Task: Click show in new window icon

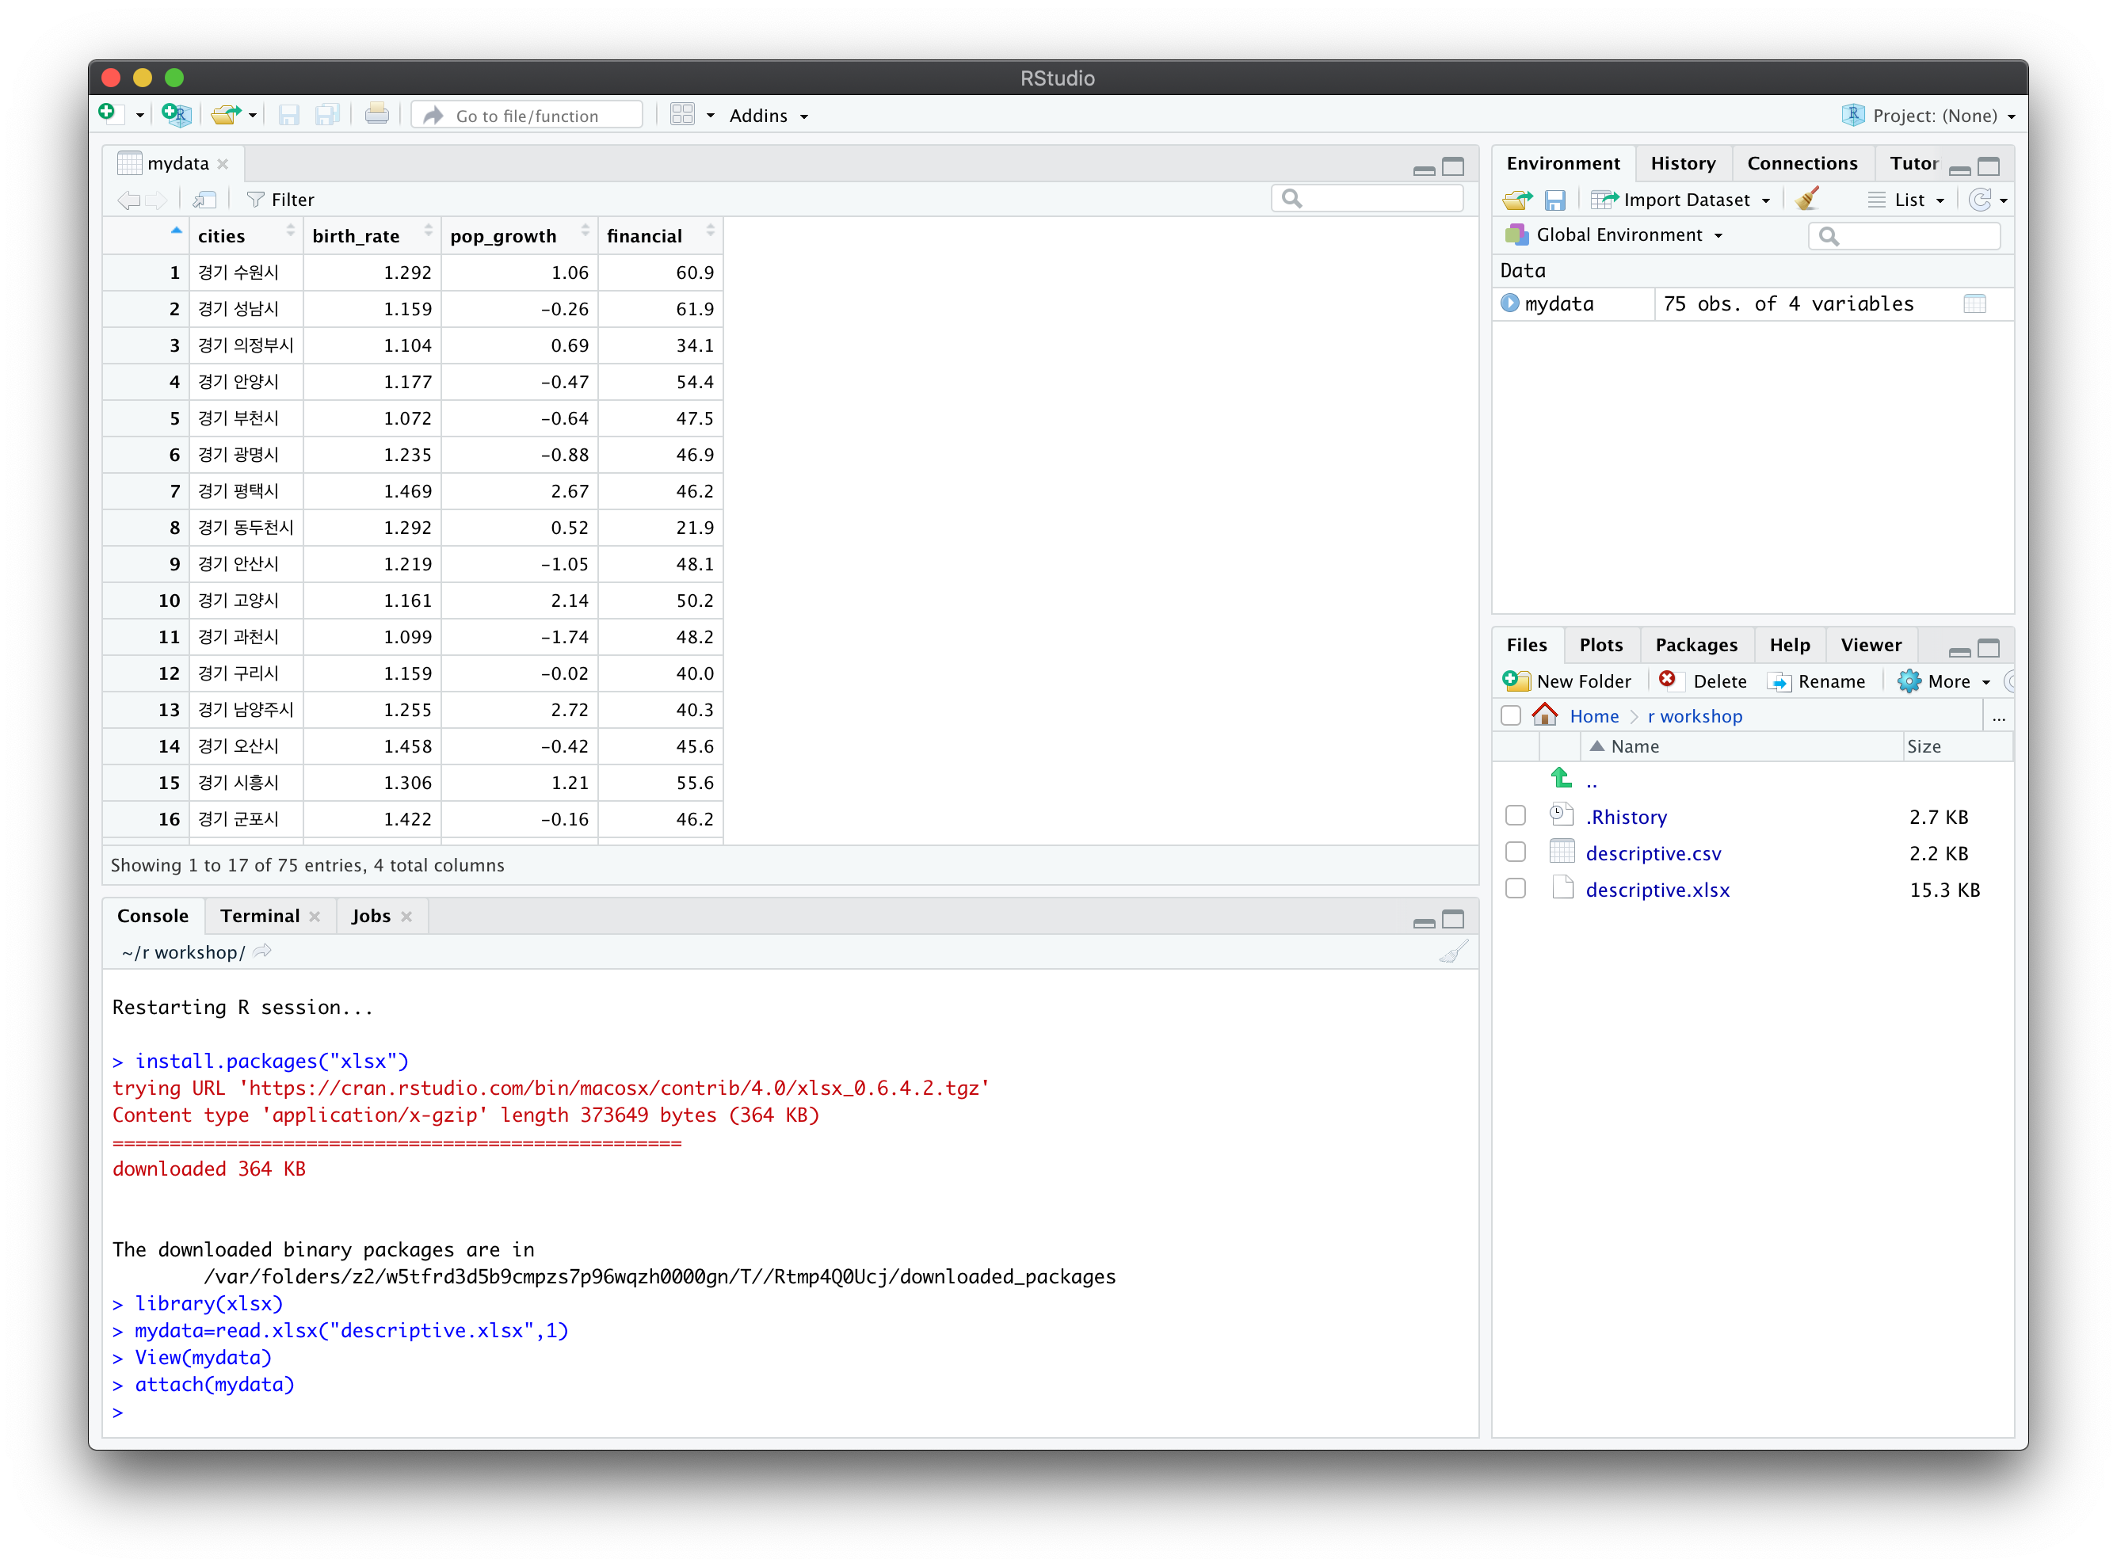Action: [205, 199]
